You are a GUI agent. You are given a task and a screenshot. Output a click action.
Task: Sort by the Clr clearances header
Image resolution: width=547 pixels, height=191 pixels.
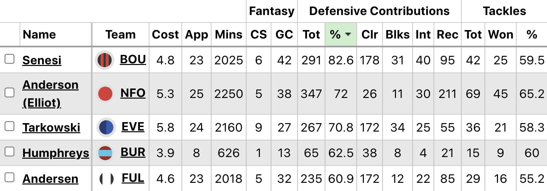click(369, 34)
